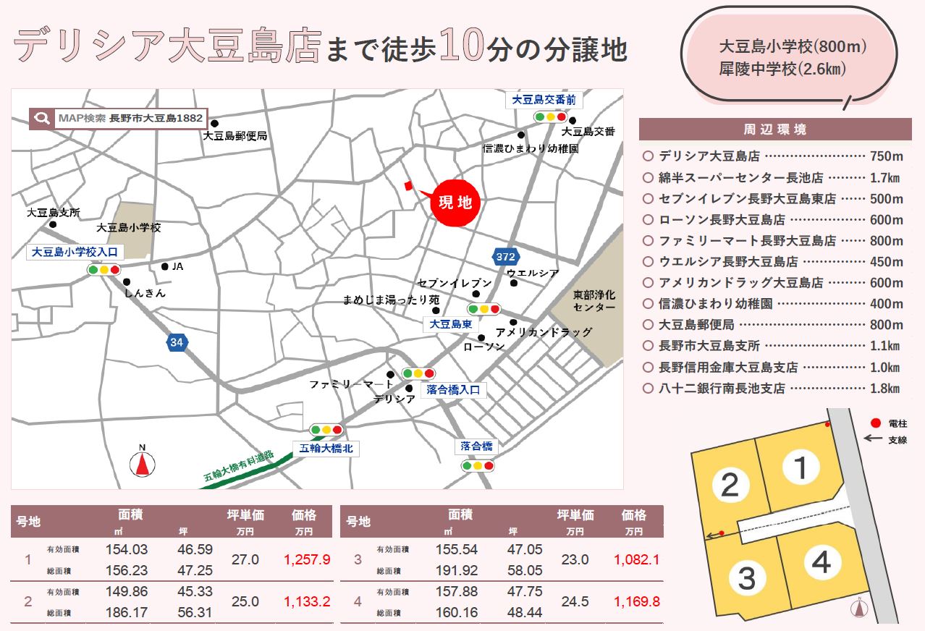Image resolution: width=925 pixels, height=631 pixels.
Task: Click the ファミリーマート長野大豆島店 list row
Action: click(x=772, y=240)
